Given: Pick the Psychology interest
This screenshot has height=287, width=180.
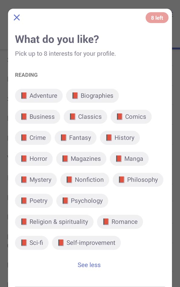Looking at the screenshot, I should tap(82, 201).
